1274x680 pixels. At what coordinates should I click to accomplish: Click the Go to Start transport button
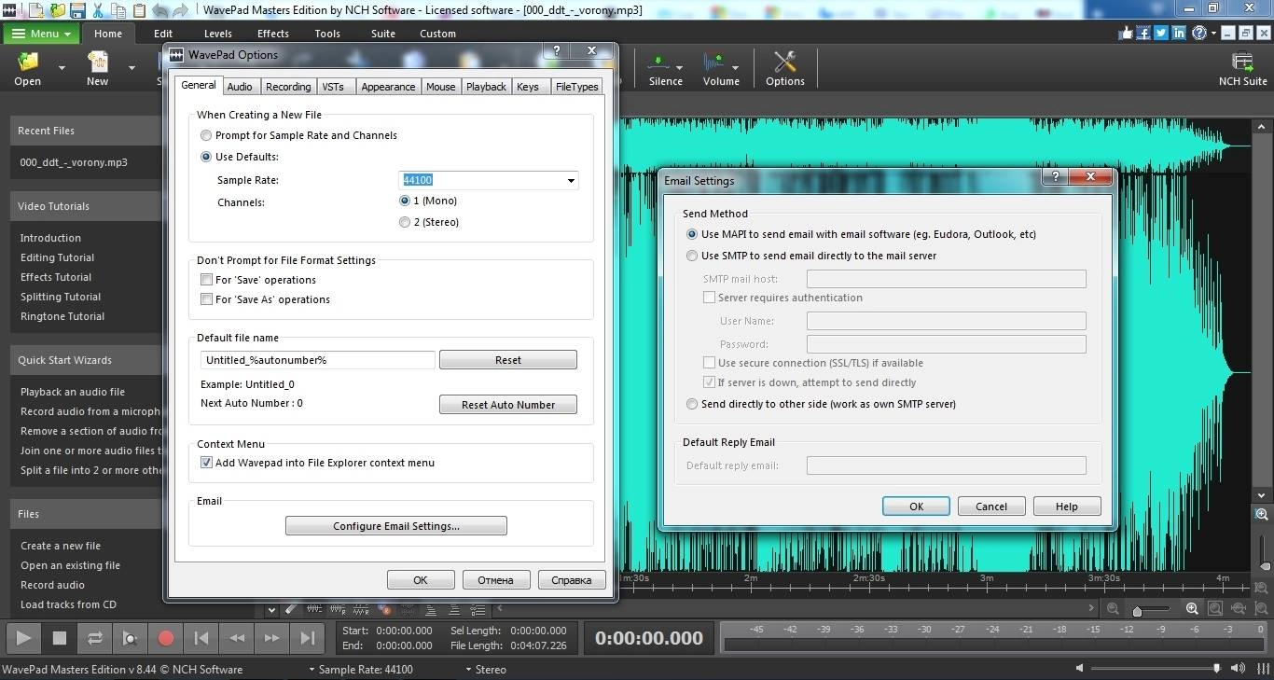(x=201, y=638)
